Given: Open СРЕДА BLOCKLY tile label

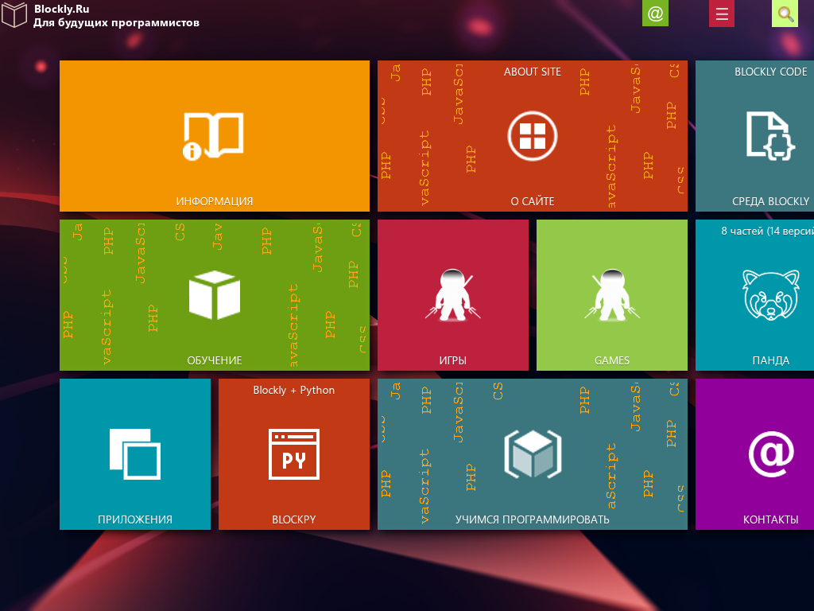Looking at the screenshot, I should click(771, 201).
